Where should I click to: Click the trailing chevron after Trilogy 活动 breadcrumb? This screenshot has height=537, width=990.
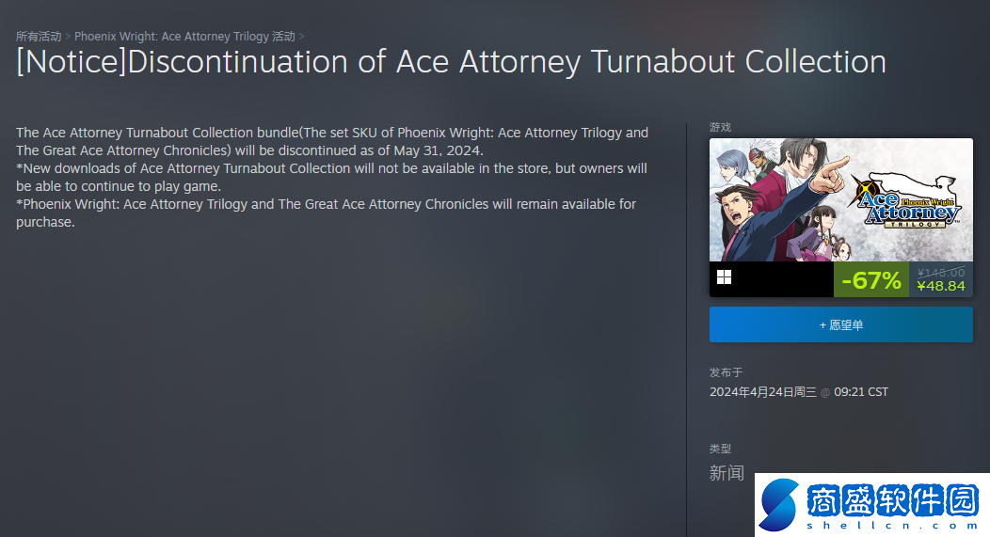tap(301, 37)
